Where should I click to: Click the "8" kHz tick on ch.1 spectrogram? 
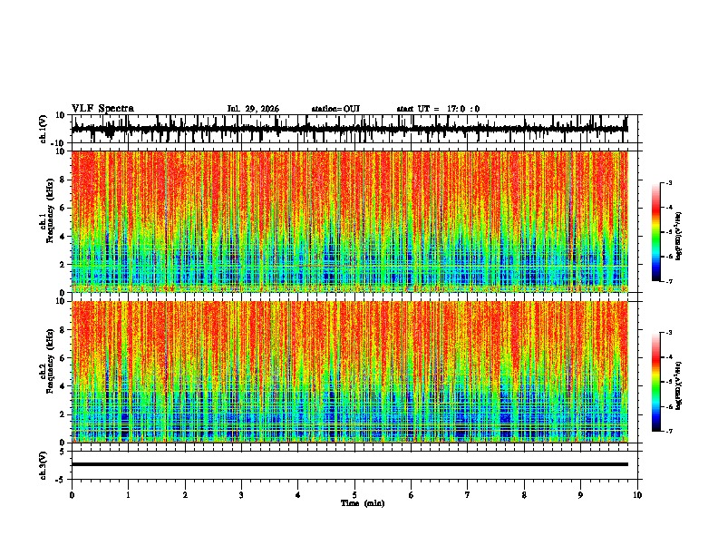(63, 180)
